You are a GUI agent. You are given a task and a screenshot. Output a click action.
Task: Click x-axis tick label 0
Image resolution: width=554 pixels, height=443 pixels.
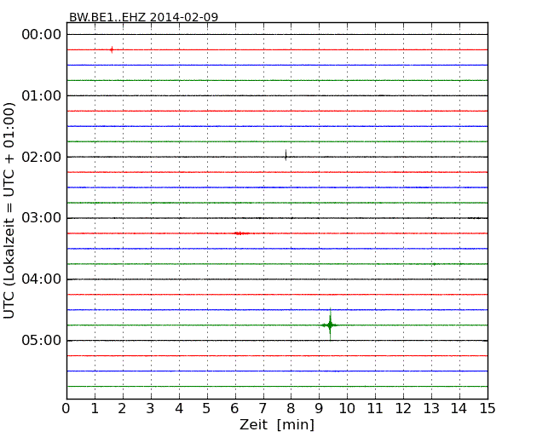pos(66,409)
